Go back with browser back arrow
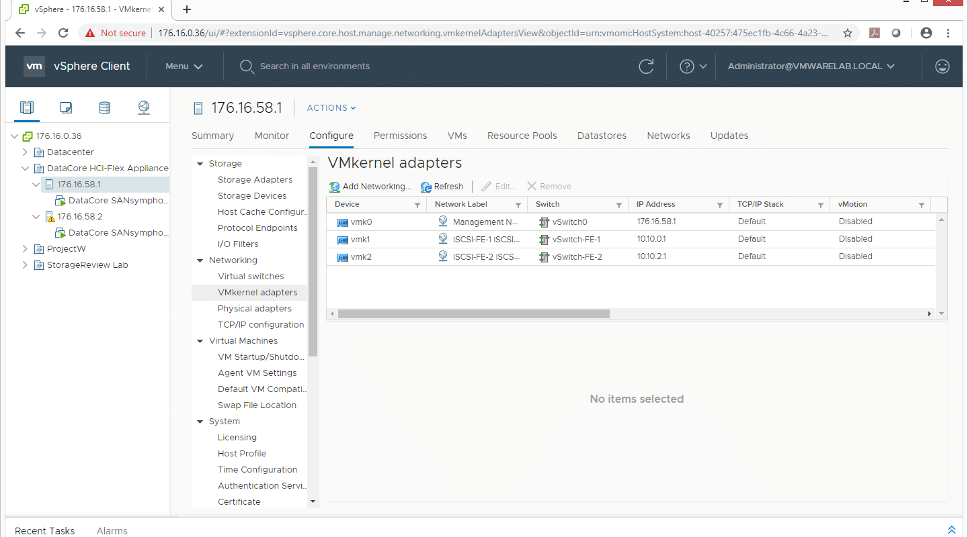 [20, 33]
